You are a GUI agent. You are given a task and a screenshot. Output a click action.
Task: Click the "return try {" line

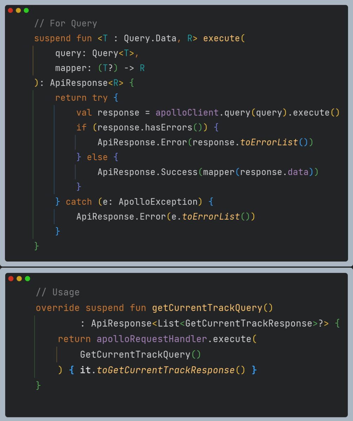click(87, 98)
